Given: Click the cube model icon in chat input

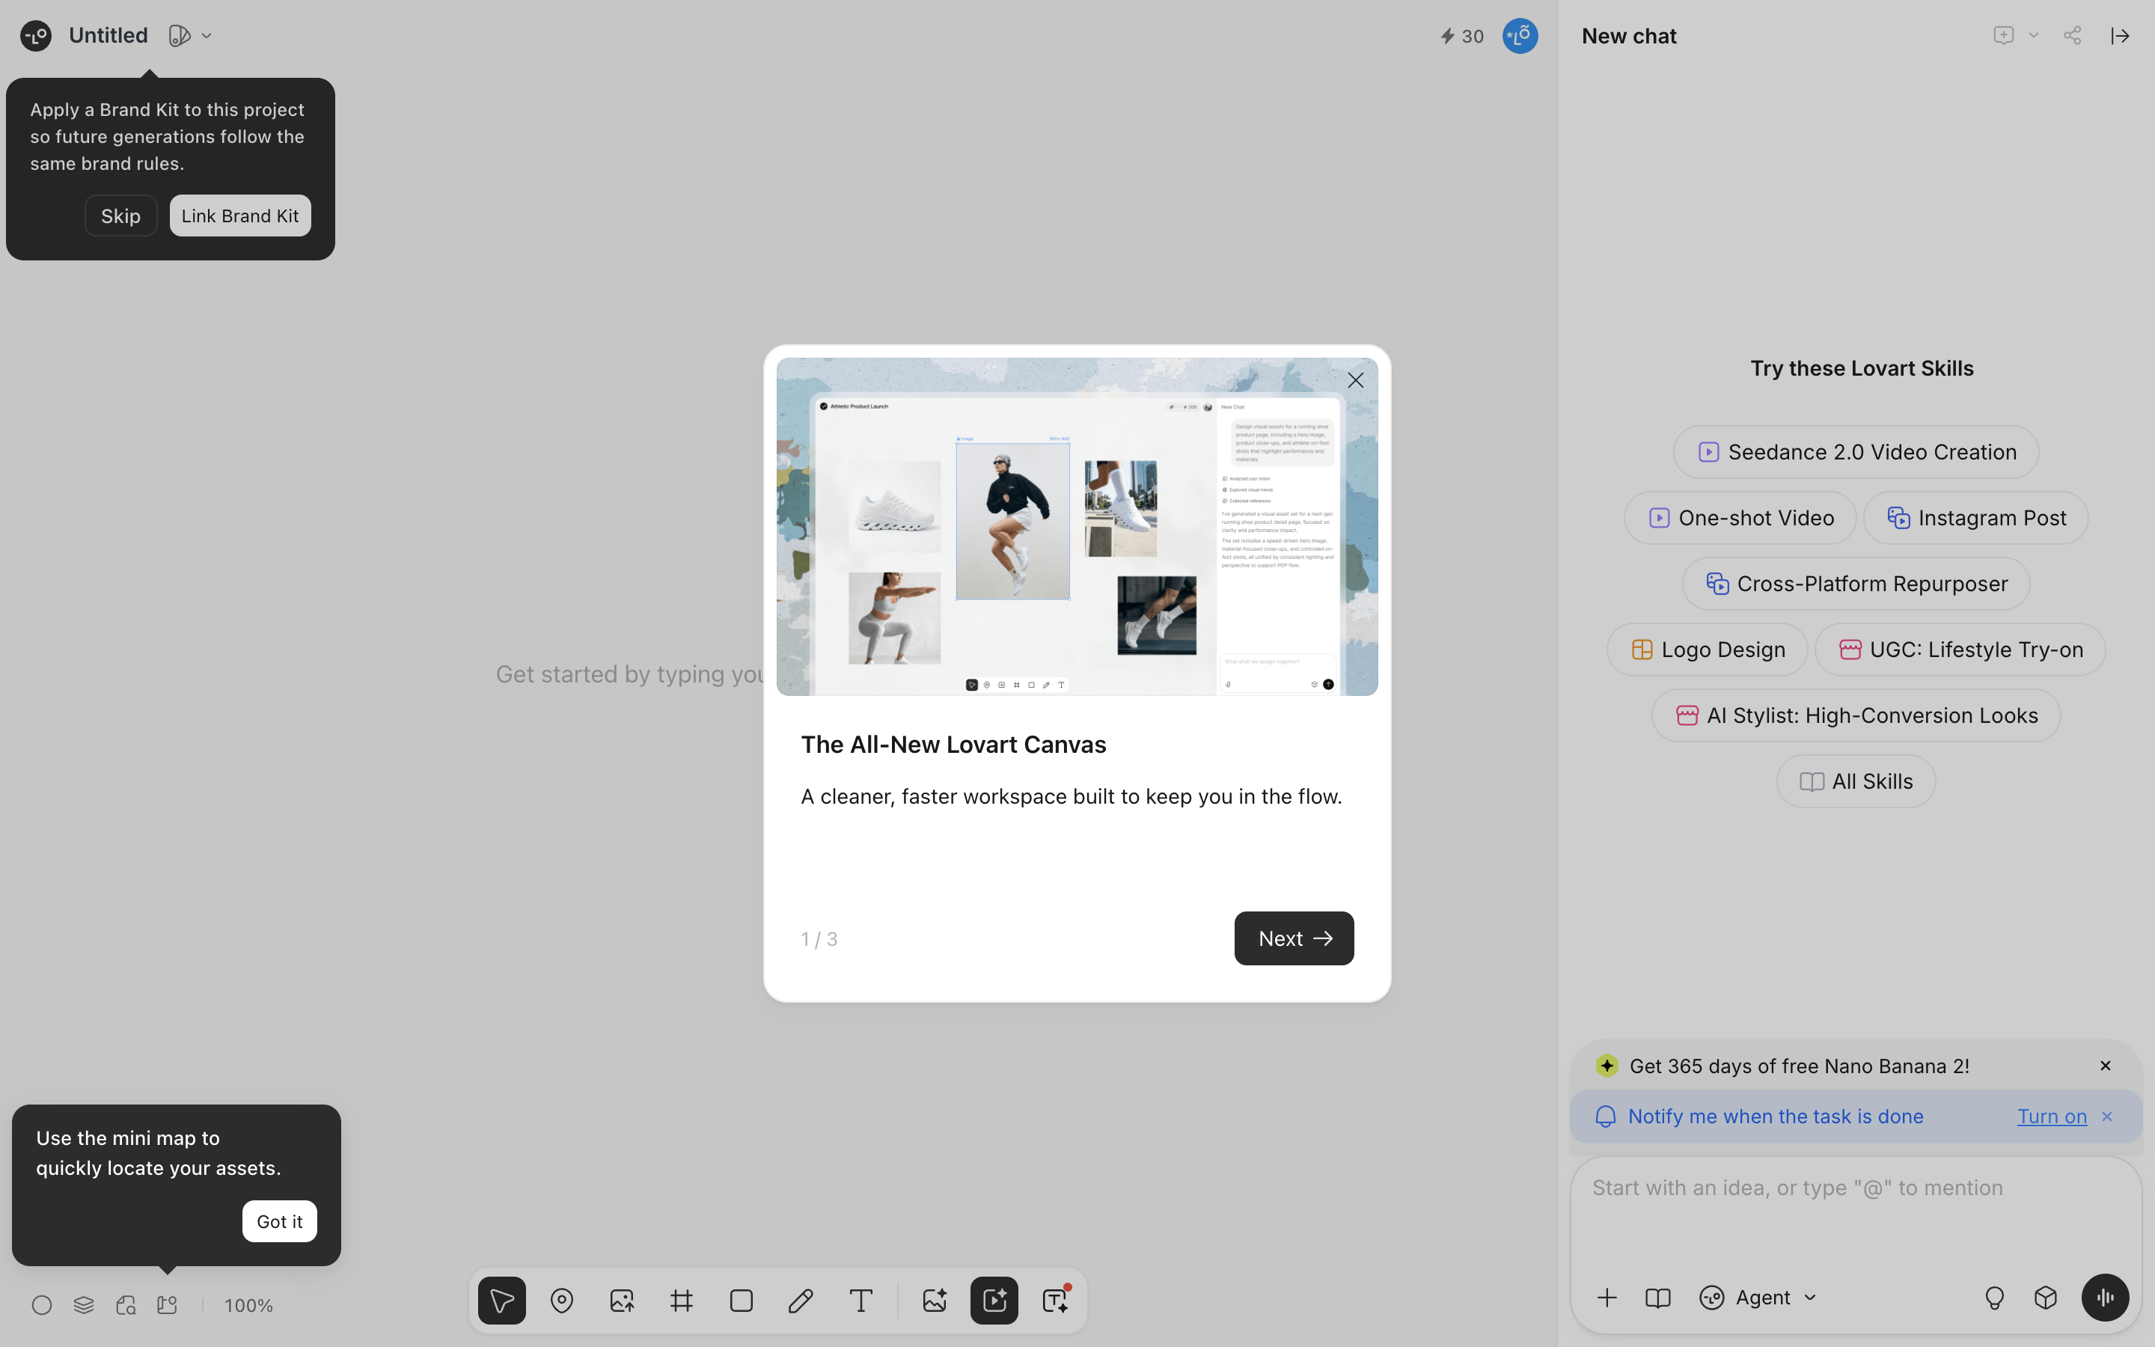Looking at the screenshot, I should click(2046, 1298).
